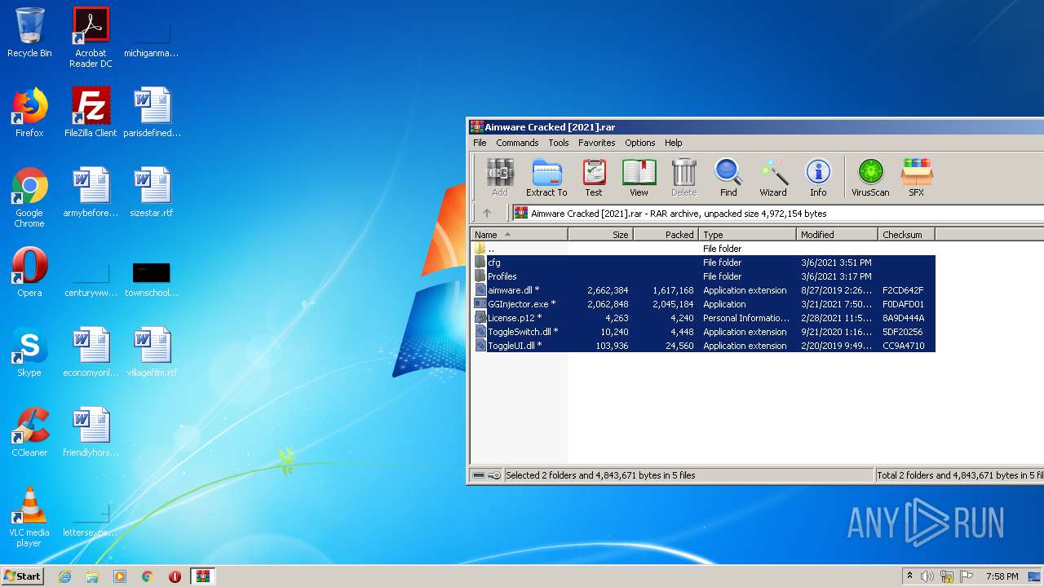Image resolution: width=1044 pixels, height=587 pixels.
Task: Click WinRAR taskbar button
Action: click(202, 576)
